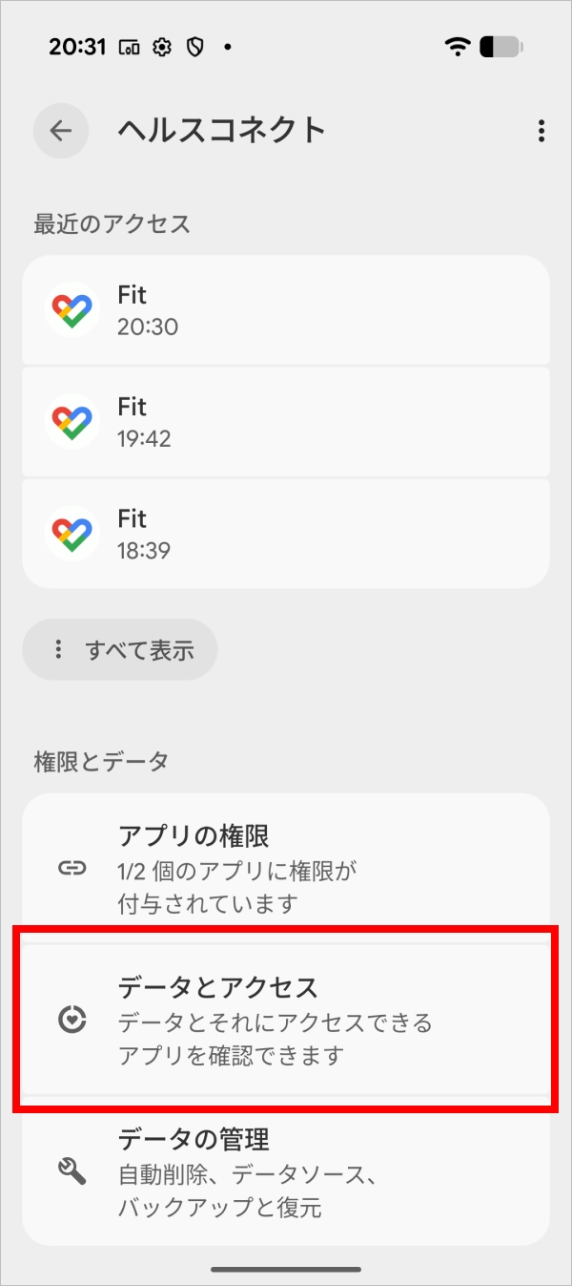Tap the battery indicator in status bar
The height and width of the screenshot is (1286, 572).
coord(500,46)
